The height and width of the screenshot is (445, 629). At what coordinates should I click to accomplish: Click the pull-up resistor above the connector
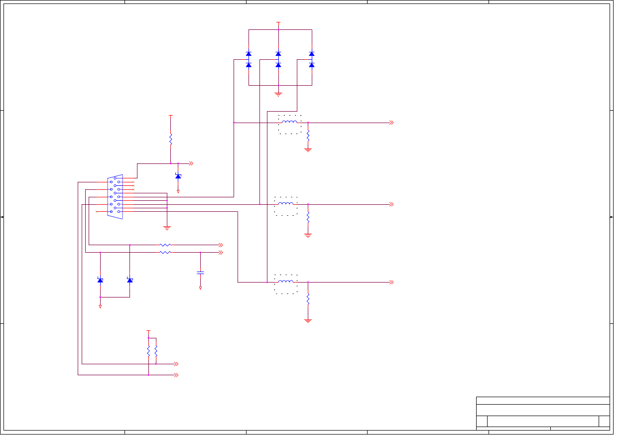pyautogui.click(x=170, y=139)
